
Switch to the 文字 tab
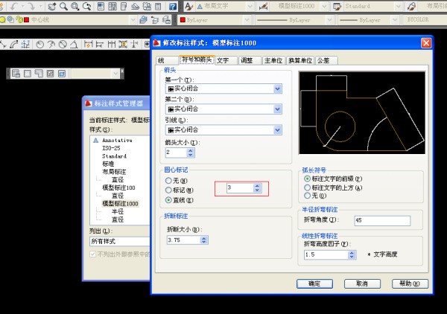pyautogui.click(x=226, y=60)
